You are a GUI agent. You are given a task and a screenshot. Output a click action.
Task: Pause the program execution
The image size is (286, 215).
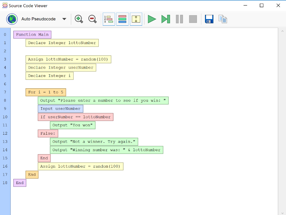[x=179, y=19]
